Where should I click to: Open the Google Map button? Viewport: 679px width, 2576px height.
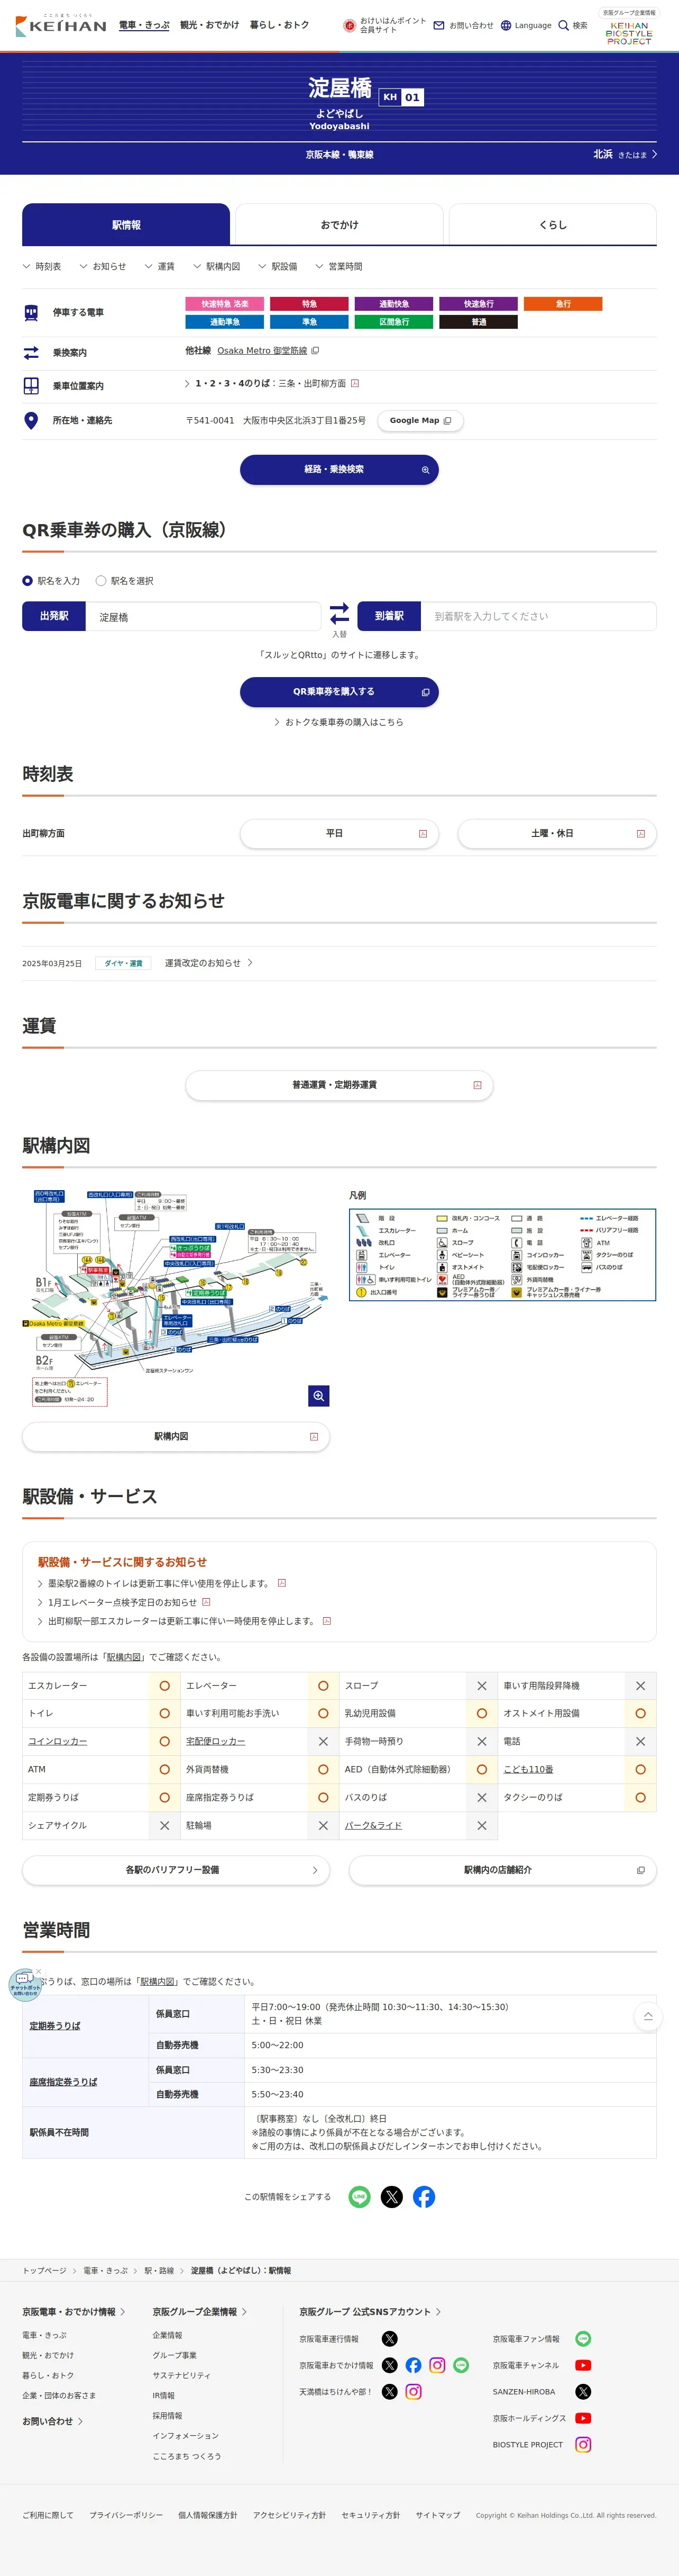pos(420,420)
